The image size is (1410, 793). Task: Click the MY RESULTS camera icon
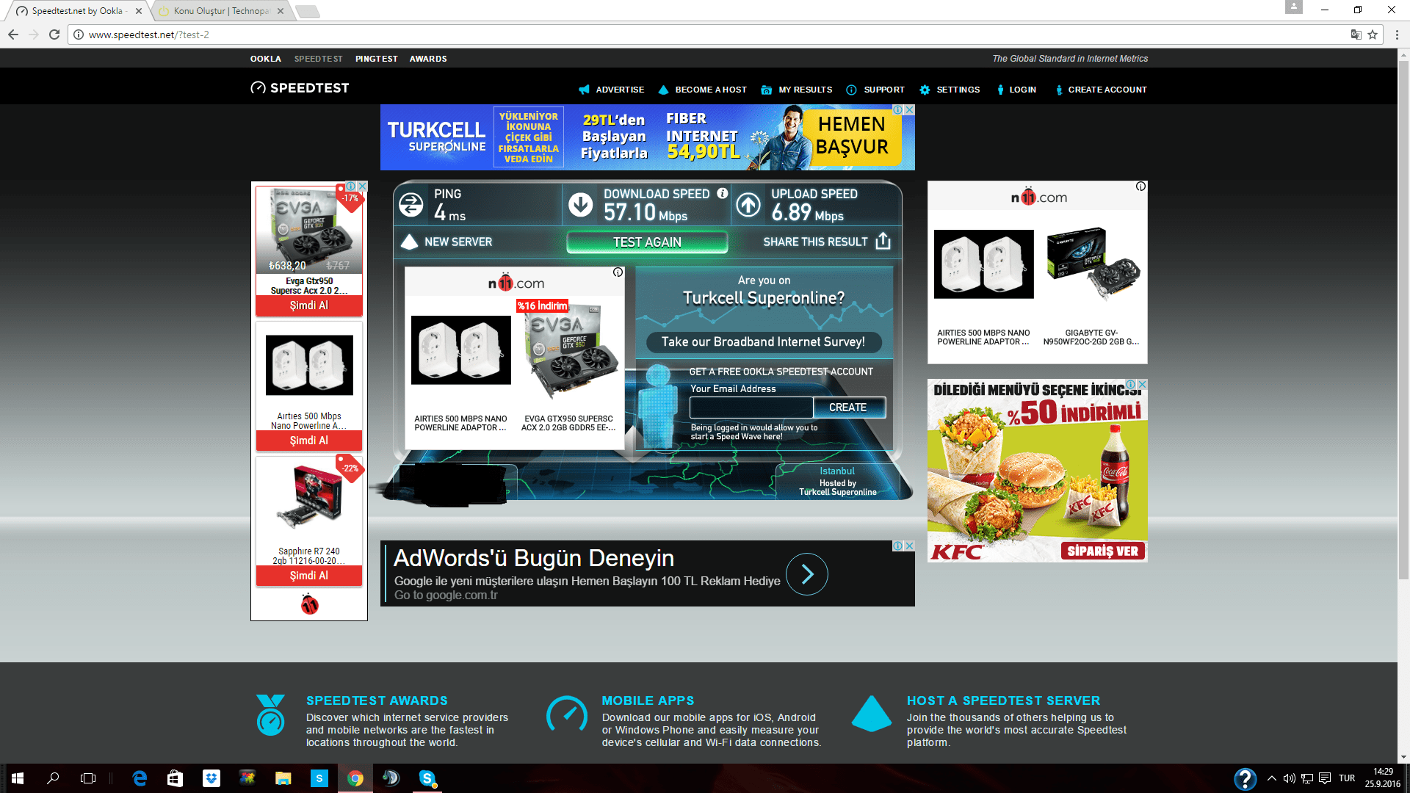766,90
